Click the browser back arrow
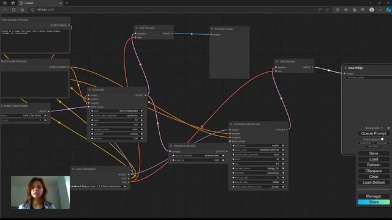This screenshot has width=392, height=220. pyautogui.click(x=5, y=10)
